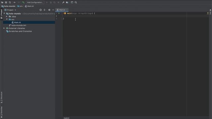Click the greyed Run play button
Viewport: 212px width, 119px height.
coord(47,2)
